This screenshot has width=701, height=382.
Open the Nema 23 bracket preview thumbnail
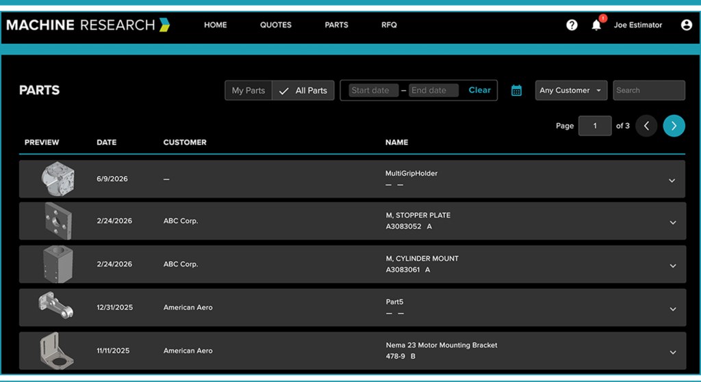(57, 351)
